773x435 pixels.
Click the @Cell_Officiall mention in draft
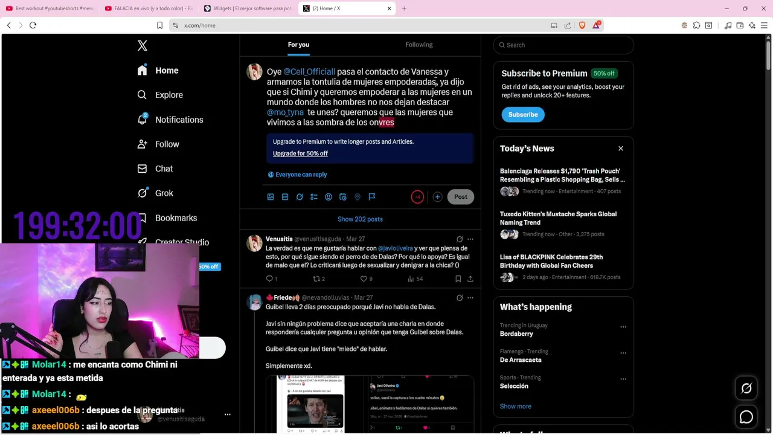coord(309,72)
